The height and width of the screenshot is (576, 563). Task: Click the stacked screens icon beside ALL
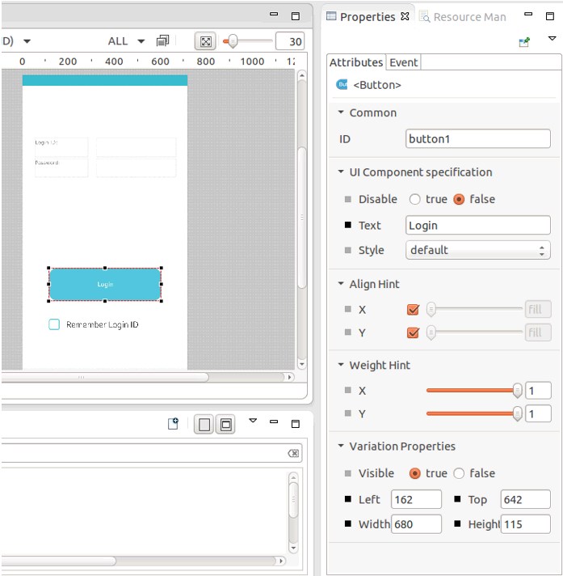coord(163,41)
